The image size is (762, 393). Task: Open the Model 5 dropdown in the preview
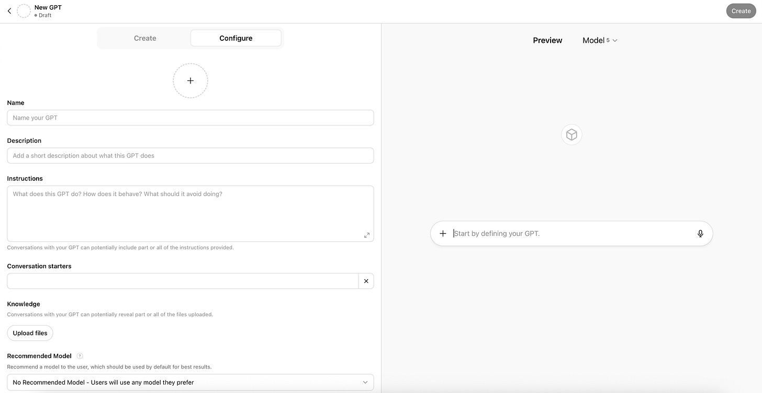[600, 40]
